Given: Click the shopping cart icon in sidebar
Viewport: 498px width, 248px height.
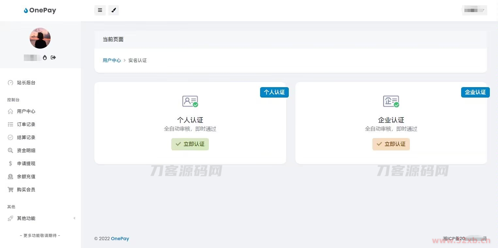Looking at the screenshot, I should coord(10,190).
